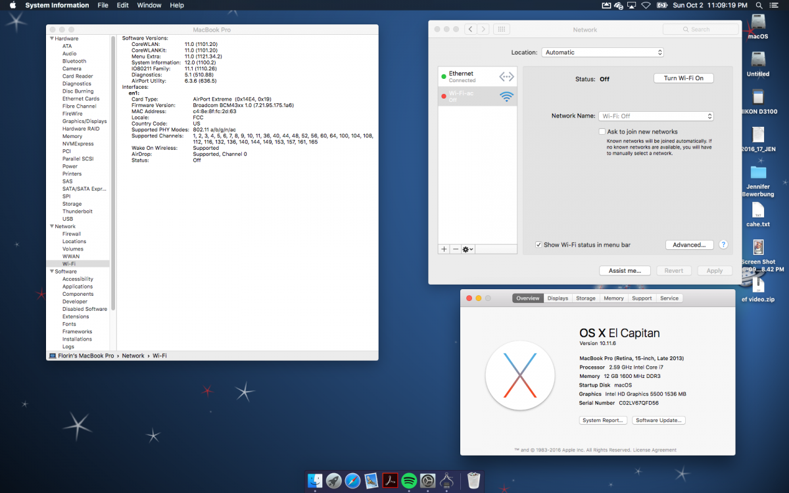Click the back arrow in Network window

[471, 30]
